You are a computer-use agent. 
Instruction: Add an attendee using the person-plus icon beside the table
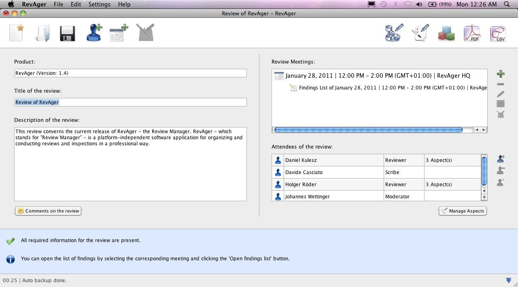501,158
